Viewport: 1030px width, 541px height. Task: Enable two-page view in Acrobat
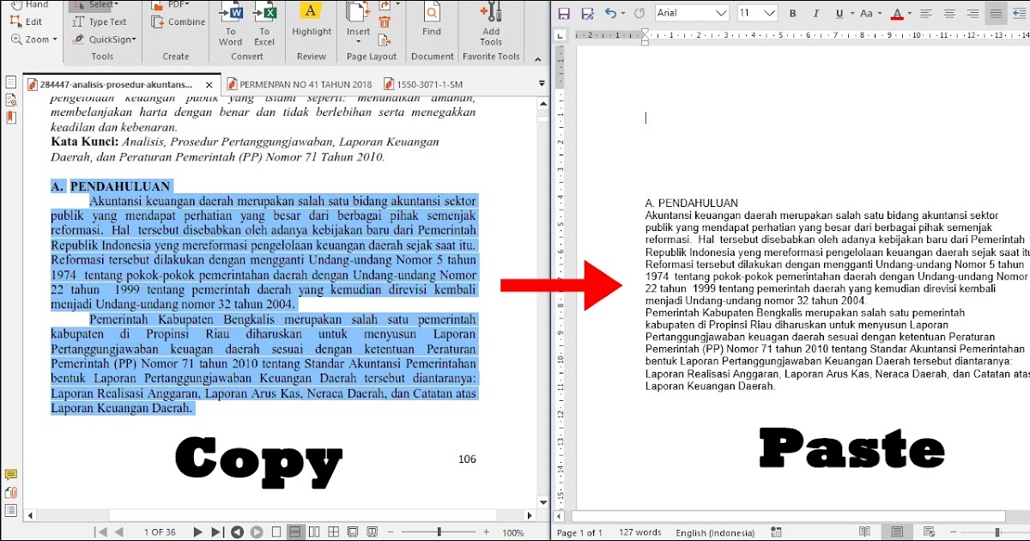tap(314, 532)
